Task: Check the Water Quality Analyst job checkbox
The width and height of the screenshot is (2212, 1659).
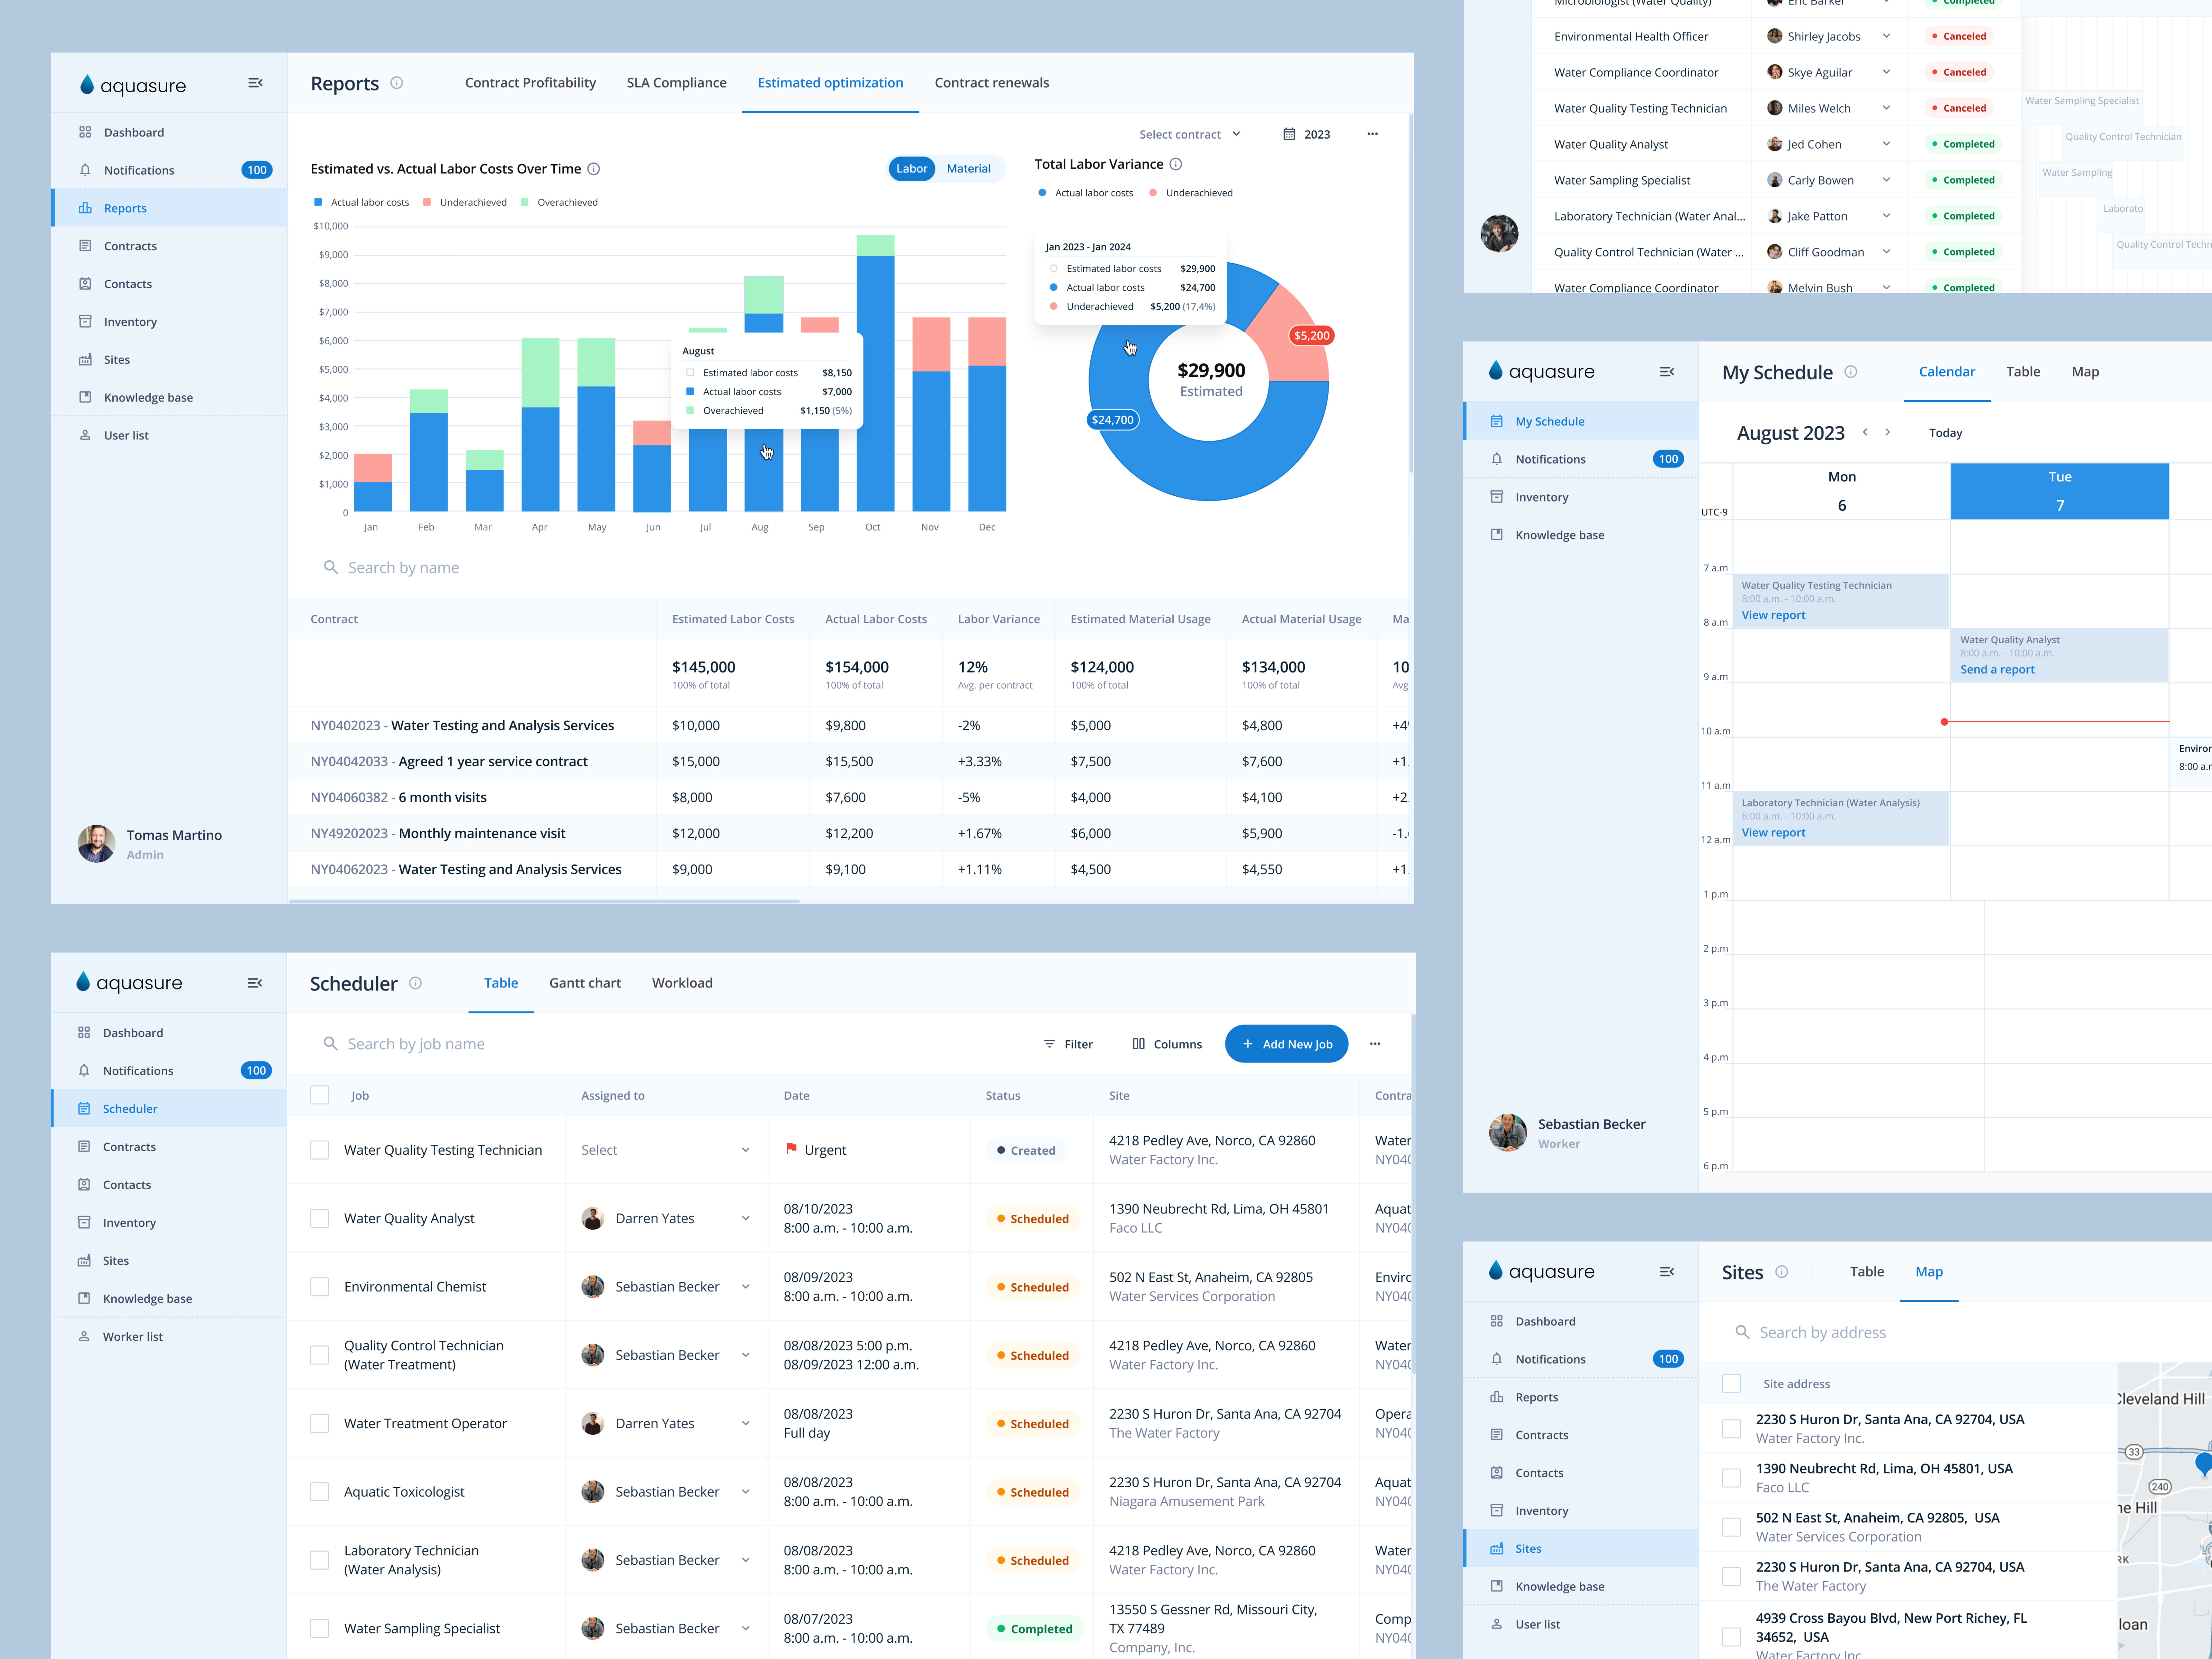Action: pyautogui.click(x=320, y=1218)
